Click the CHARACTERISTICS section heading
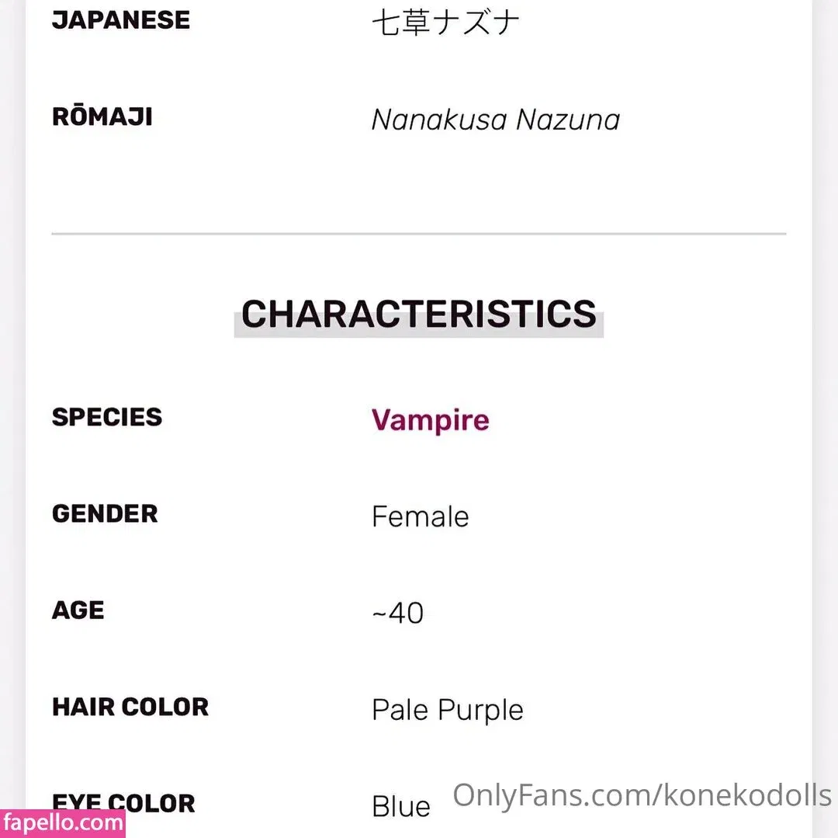838x838 pixels. pyautogui.click(x=418, y=315)
